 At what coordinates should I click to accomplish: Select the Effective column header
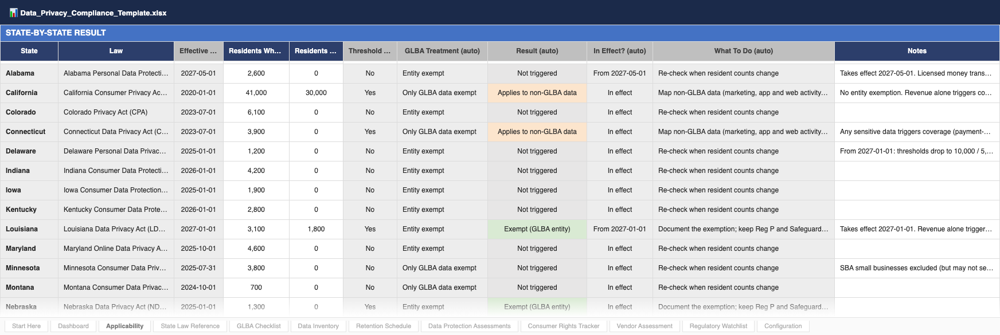click(x=198, y=51)
